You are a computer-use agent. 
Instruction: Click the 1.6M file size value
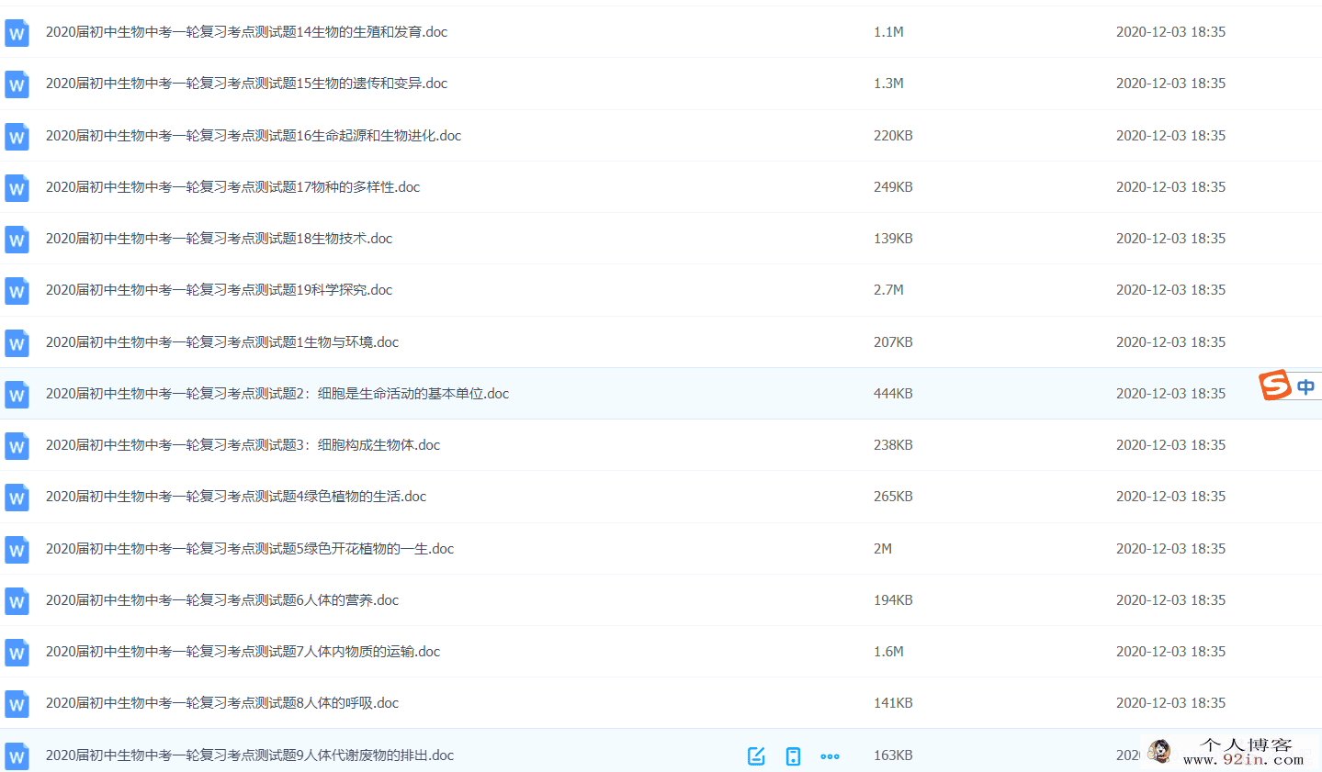888,651
